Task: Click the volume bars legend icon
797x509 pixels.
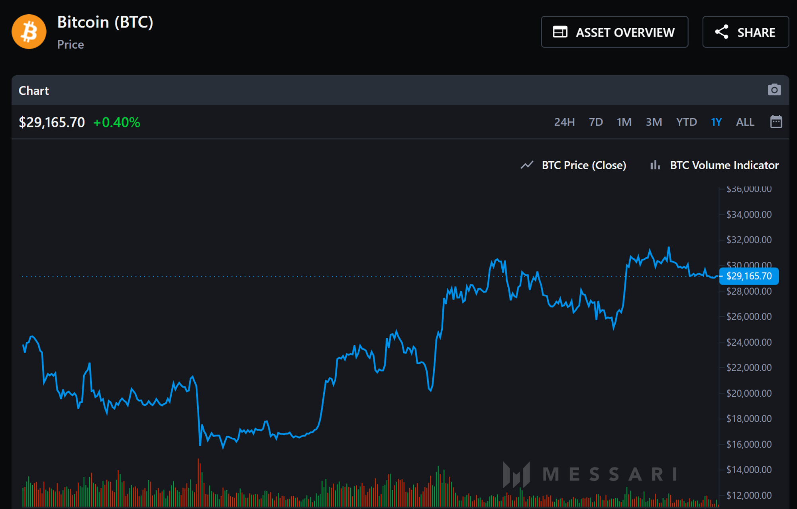Action: 655,165
